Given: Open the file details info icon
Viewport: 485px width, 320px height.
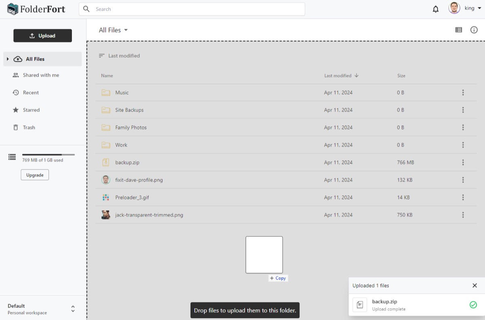Looking at the screenshot, I should [474, 30].
